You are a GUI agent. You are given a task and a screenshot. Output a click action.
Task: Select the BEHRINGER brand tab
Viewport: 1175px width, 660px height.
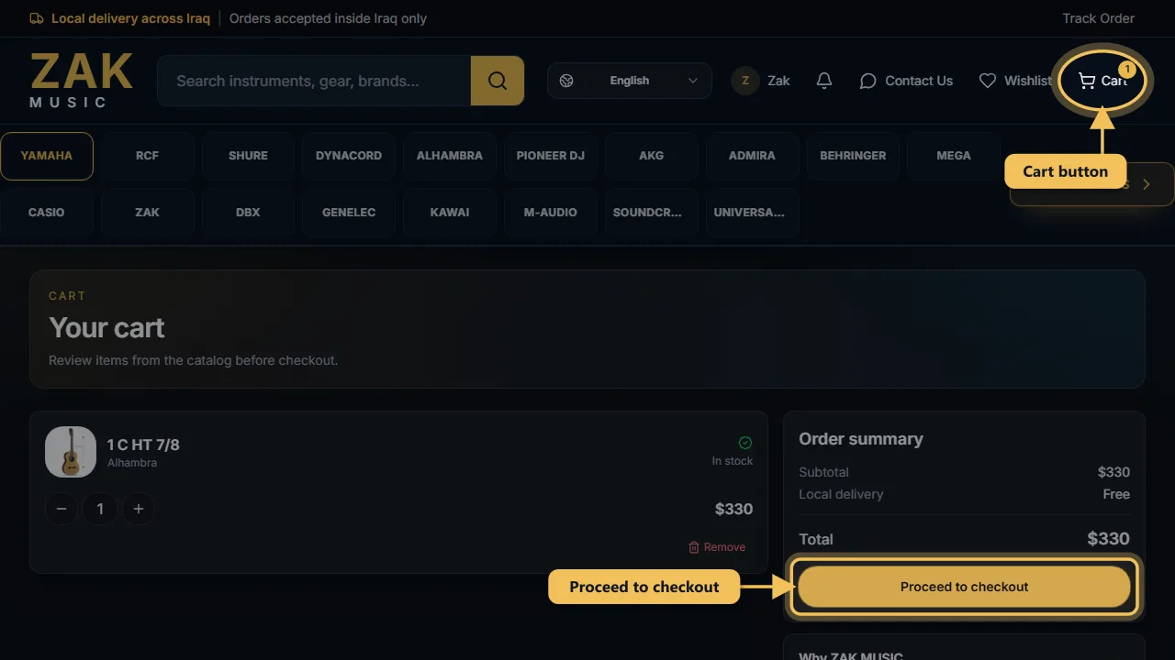[853, 156]
